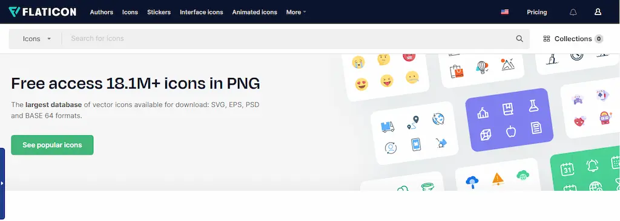
Task: Click the green cloud globe icon
Action: point(523,175)
